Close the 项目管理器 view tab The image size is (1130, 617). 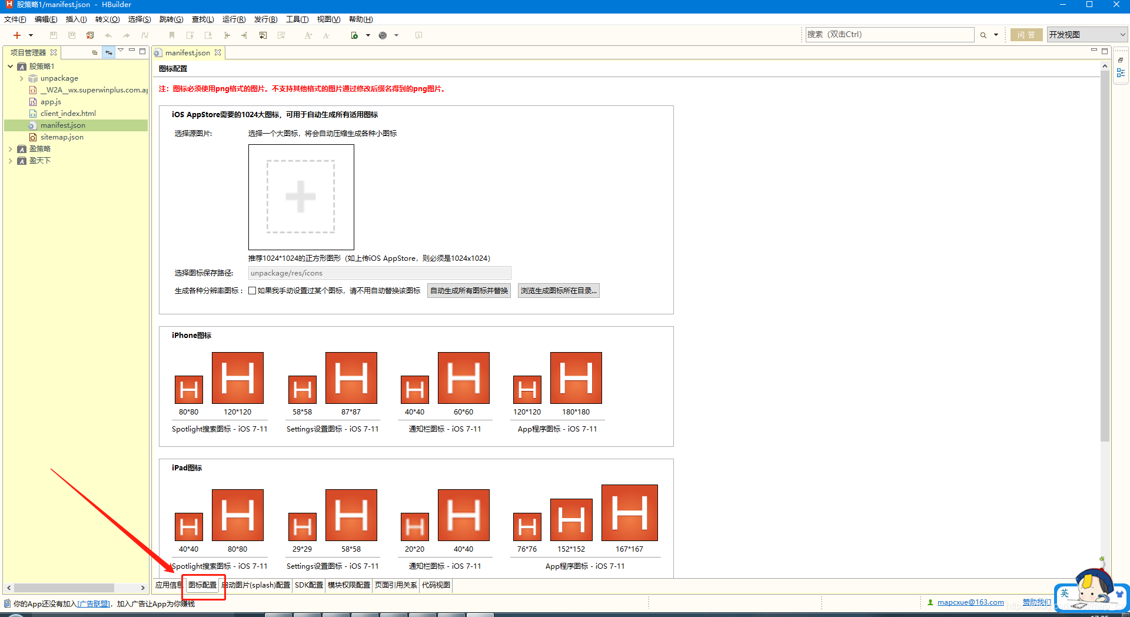click(x=54, y=52)
